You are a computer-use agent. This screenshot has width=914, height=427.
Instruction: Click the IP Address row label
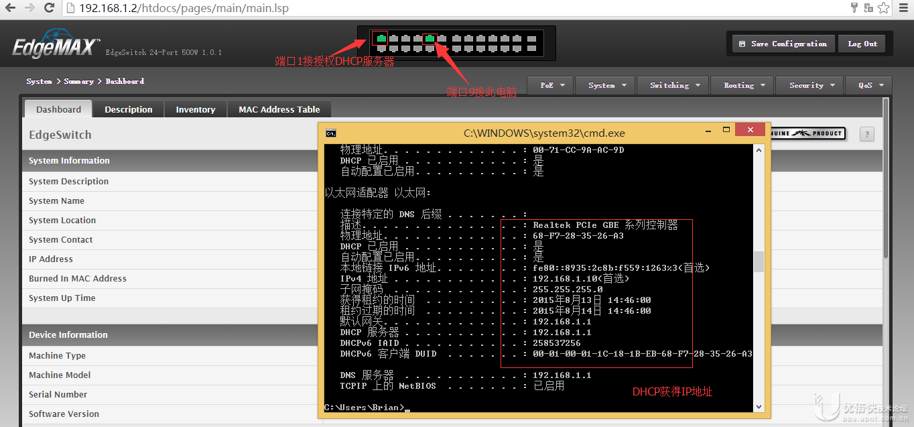(x=51, y=259)
